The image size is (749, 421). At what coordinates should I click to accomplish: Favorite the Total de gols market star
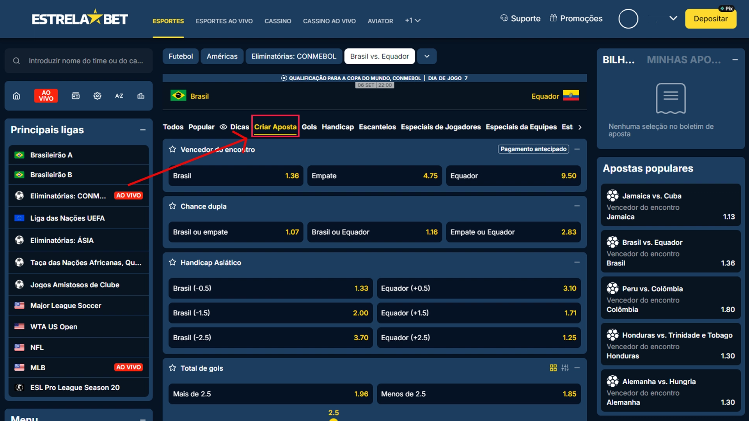172,368
